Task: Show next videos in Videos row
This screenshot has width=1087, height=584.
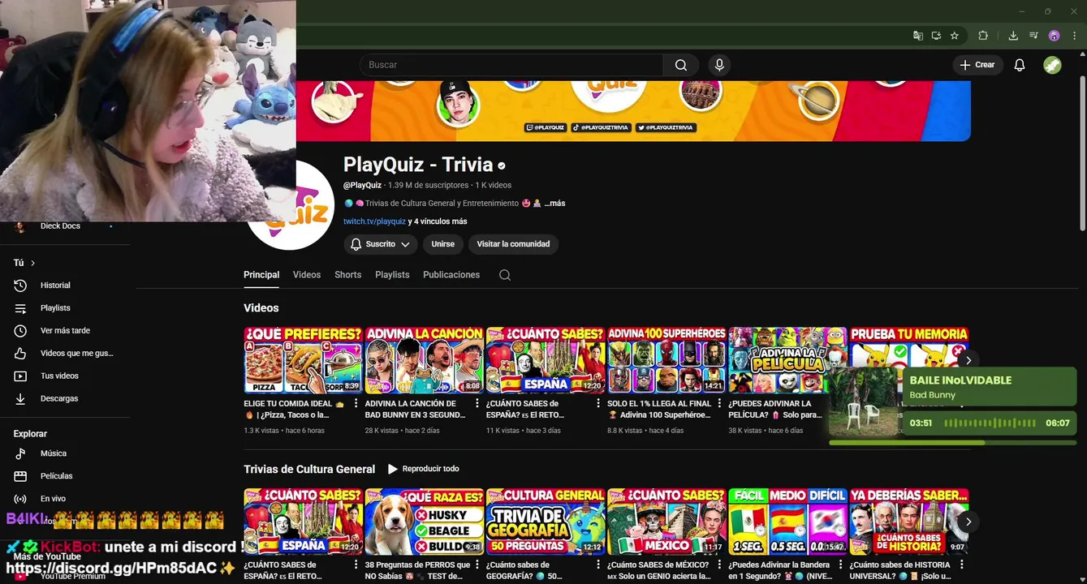Action: (968, 360)
